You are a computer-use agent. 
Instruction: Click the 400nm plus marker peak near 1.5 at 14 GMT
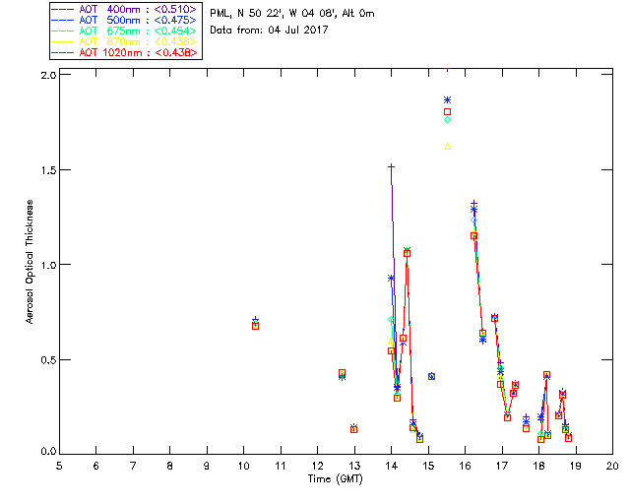click(x=391, y=166)
